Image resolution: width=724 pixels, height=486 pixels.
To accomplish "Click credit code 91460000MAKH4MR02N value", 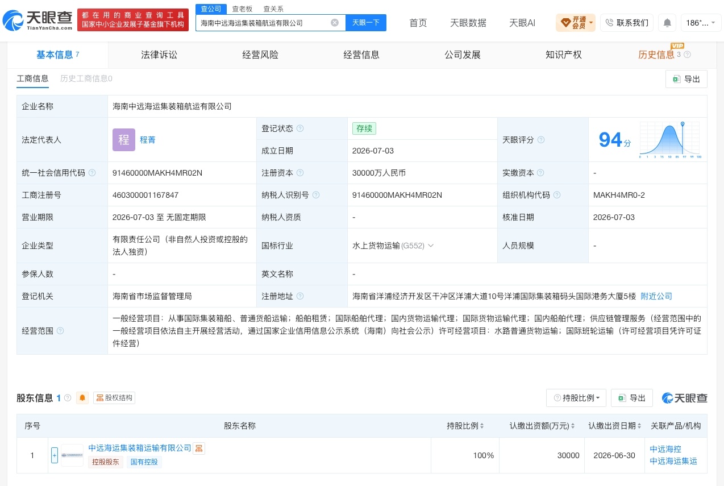I will tap(157, 173).
